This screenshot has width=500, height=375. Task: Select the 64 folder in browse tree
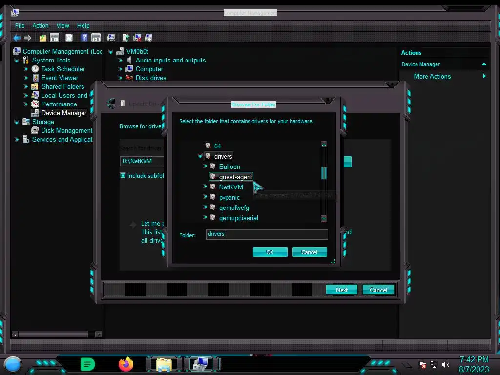click(x=217, y=146)
